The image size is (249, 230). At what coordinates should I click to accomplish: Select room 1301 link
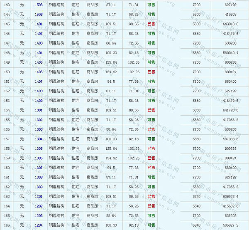tap(39, 110)
